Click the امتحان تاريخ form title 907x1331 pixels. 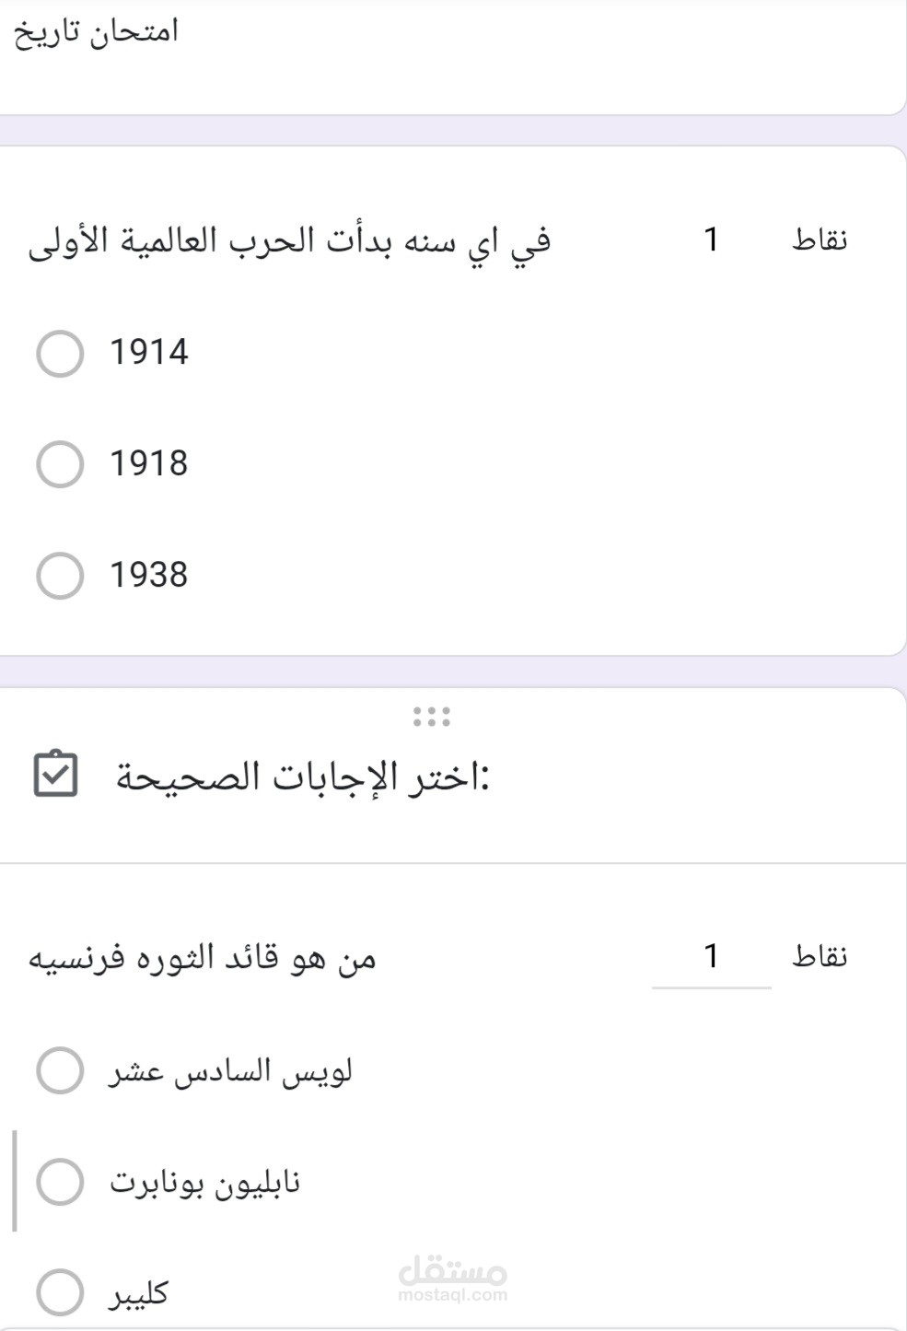[x=97, y=33]
